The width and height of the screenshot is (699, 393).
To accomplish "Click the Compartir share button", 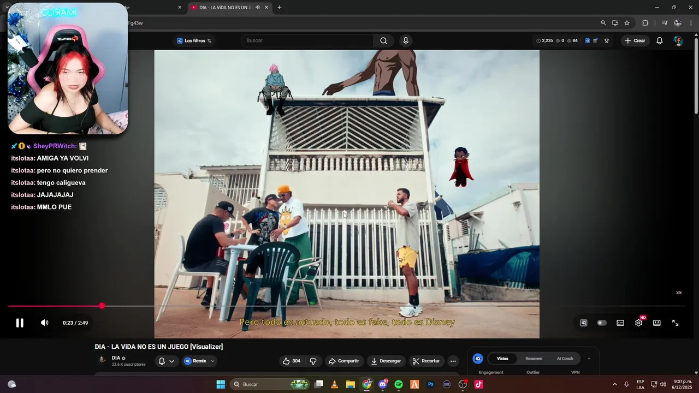I will pyautogui.click(x=343, y=361).
